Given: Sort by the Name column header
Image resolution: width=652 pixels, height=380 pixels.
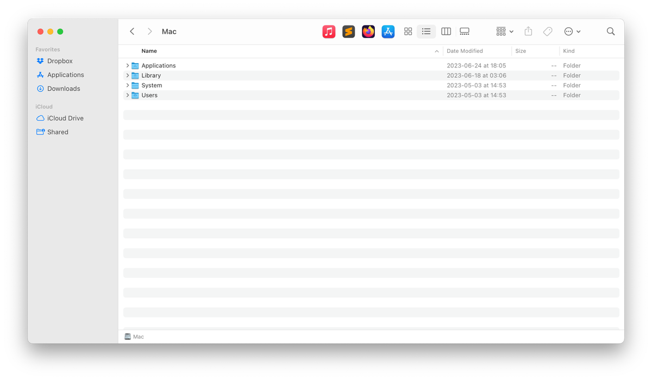Looking at the screenshot, I should click(149, 51).
